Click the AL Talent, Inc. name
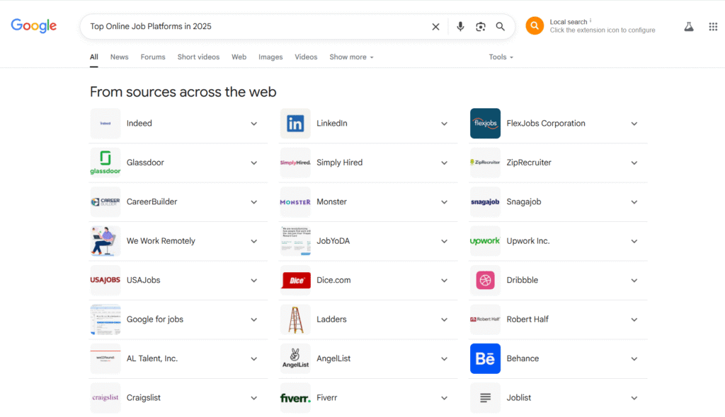The image size is (725, 417). 152,358
